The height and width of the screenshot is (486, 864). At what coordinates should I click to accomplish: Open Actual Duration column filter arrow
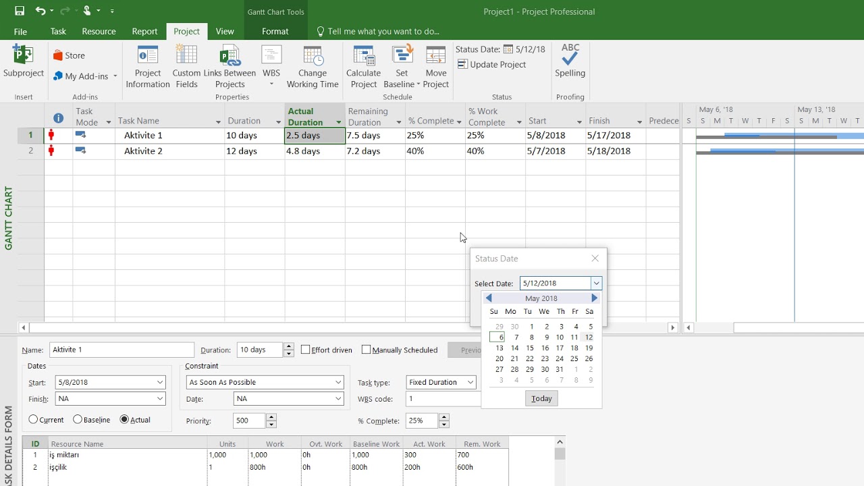(x=339, y=122)
